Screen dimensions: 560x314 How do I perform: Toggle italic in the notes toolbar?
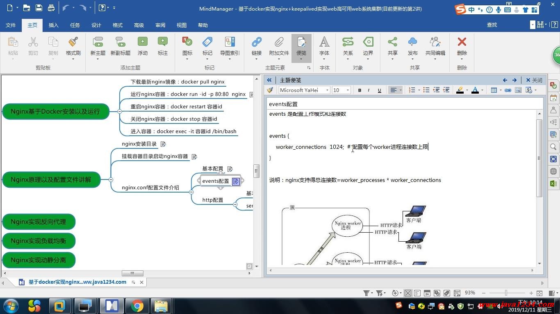369,90
